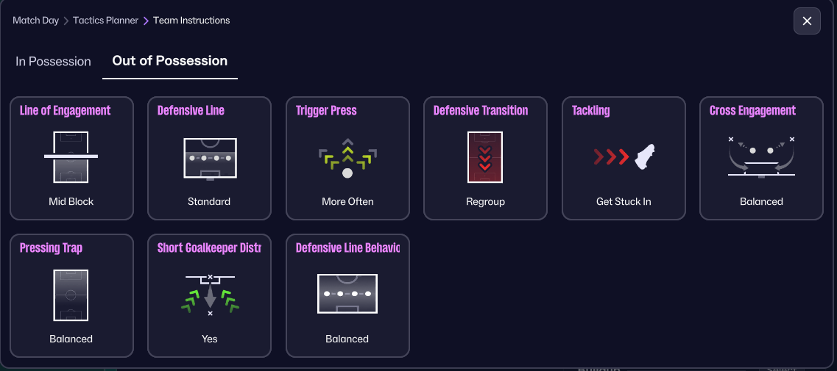Viewport: 837px width, 371px height.
Task: Click the Defensive Transition red pitch icon
Action: coord(485,156)
